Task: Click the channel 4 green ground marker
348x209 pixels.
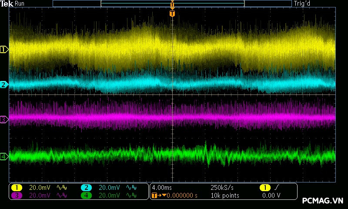Action: (4, 156)
